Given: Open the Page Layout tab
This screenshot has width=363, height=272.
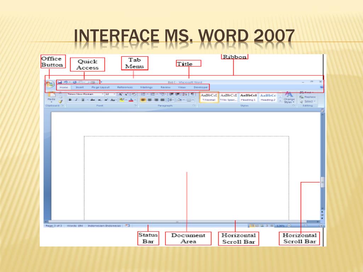Looking at the screenshot, I should pos(100,87).
